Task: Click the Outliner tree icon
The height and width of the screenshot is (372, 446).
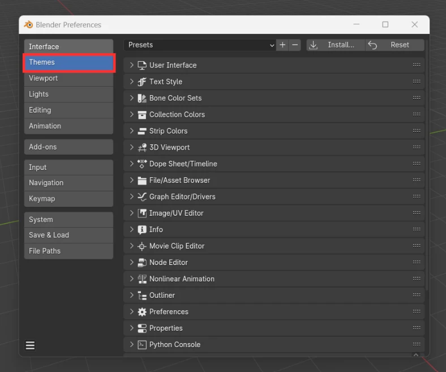Action: tap(142, 296)
